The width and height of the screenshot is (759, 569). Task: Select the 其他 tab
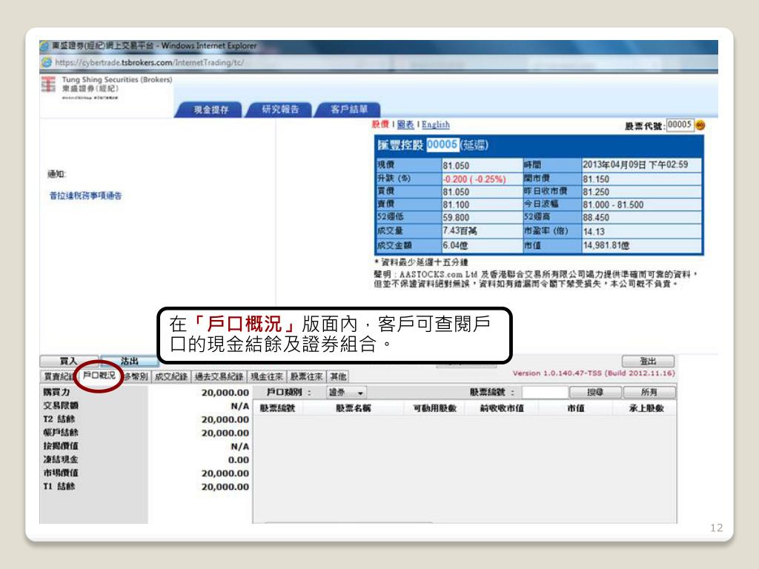click(338, 376)
